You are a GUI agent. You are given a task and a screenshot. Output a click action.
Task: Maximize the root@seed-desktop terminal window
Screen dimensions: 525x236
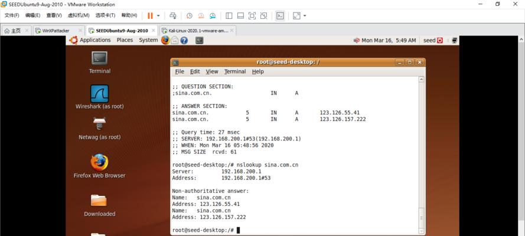point(409,63)
